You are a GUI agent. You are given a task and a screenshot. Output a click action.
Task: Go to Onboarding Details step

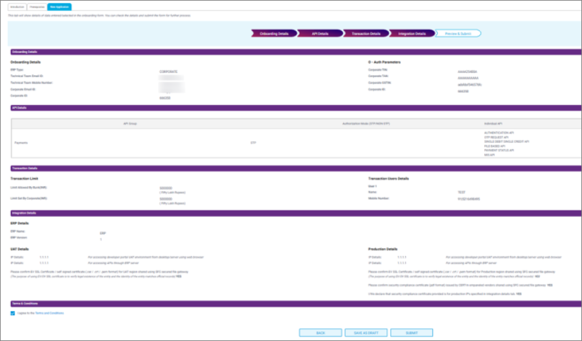pyautogui.click(x=273, y=33)
